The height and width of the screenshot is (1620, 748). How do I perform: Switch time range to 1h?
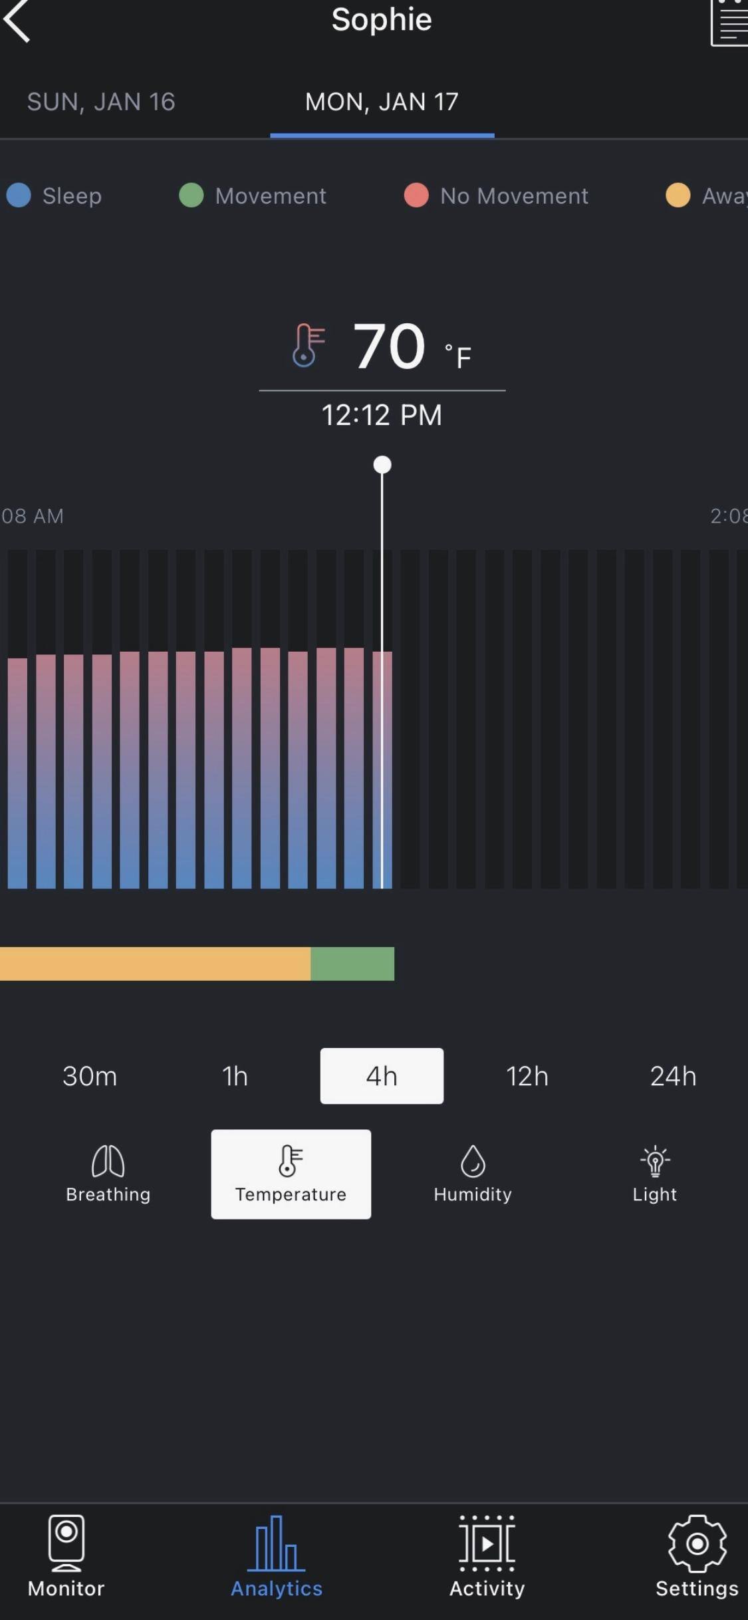click(235, 1076)
